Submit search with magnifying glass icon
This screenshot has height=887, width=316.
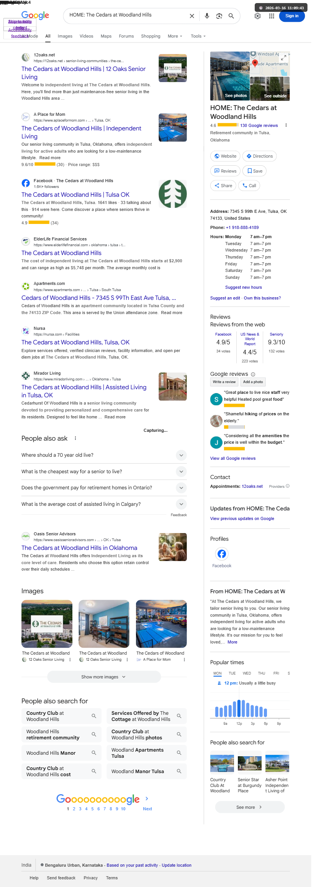(x=231, y=16)
